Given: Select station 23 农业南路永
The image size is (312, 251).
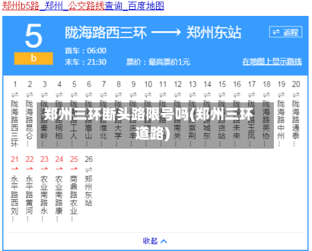Looking at the screenshot, I should tap(44, 198).
